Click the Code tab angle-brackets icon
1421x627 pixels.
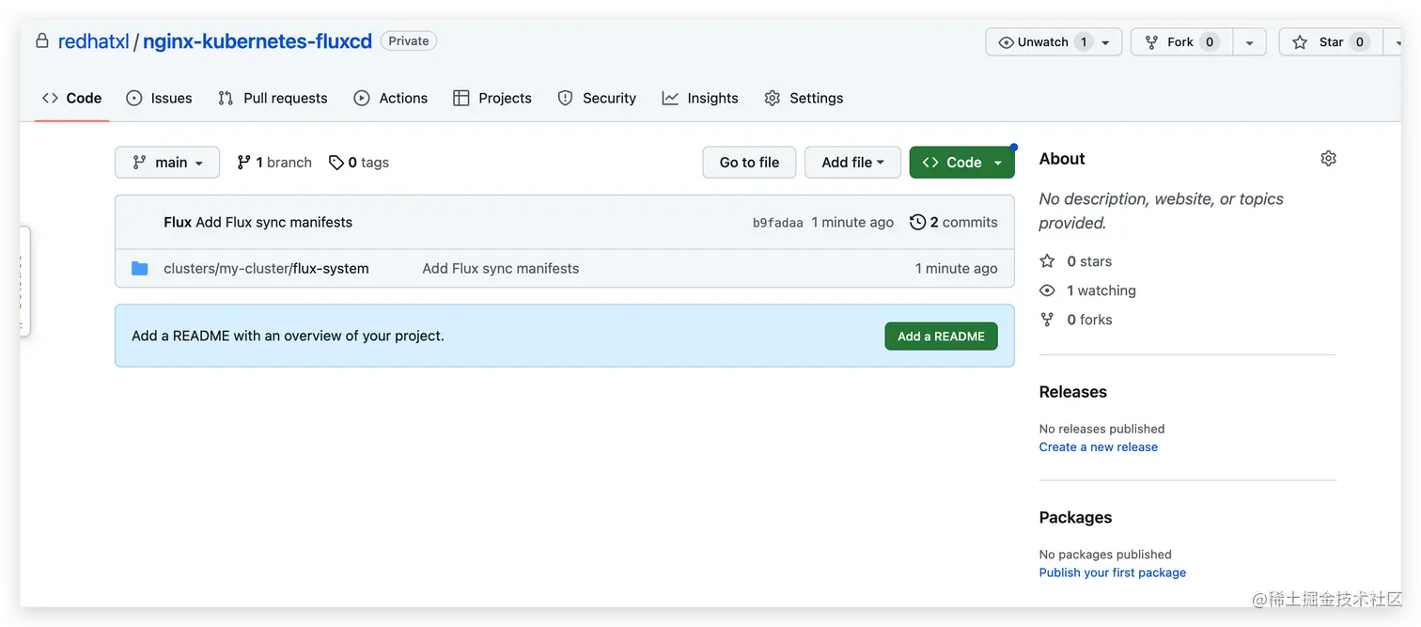tap(50, 98)
